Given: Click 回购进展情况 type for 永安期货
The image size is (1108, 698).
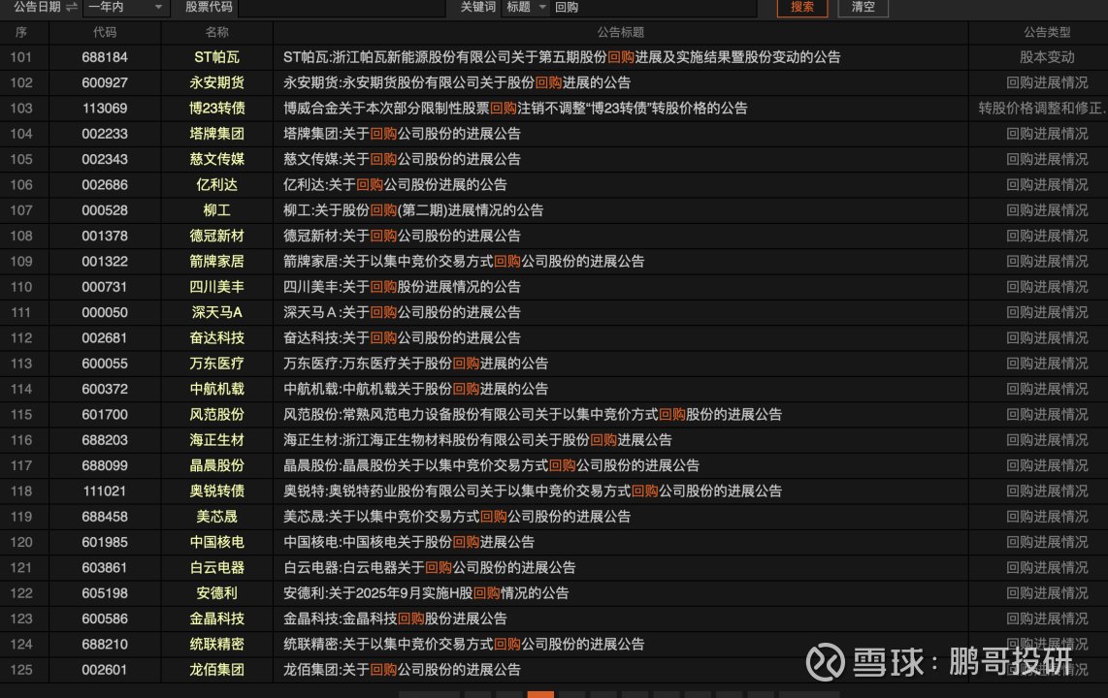Looking at the screenshot, I should coord(1047,82).
